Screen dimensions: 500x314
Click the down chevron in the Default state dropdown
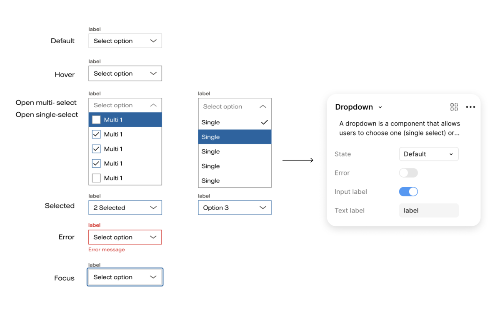click(153, 41)
